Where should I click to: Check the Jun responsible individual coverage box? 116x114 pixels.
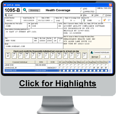point(46,56)
